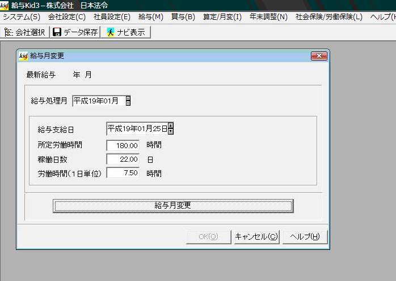The image size is (396, 281).
Task: Click the 給与処理月 label
Action: pyautogui.click(x=49, y=101)
